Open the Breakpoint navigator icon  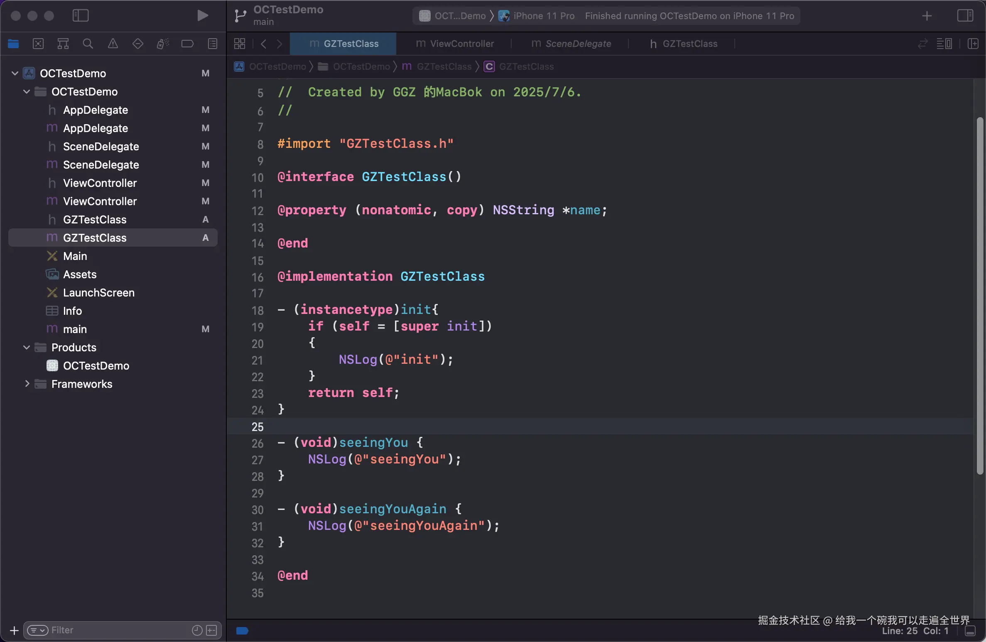click(x=187, y=44)
